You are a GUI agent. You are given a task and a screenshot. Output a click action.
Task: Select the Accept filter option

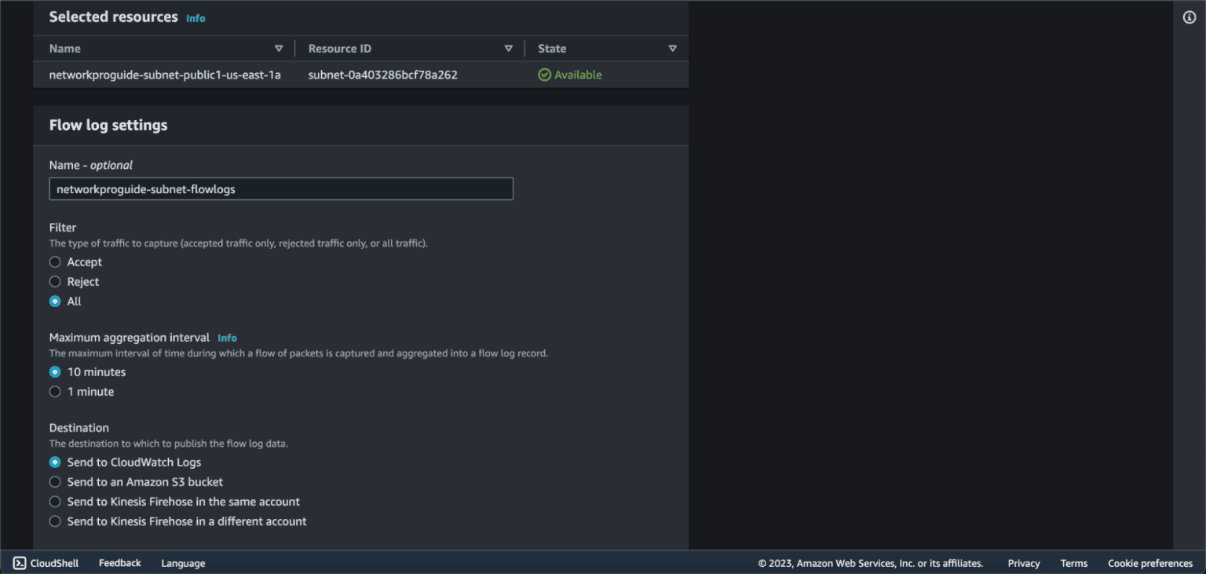pos(55,262)
